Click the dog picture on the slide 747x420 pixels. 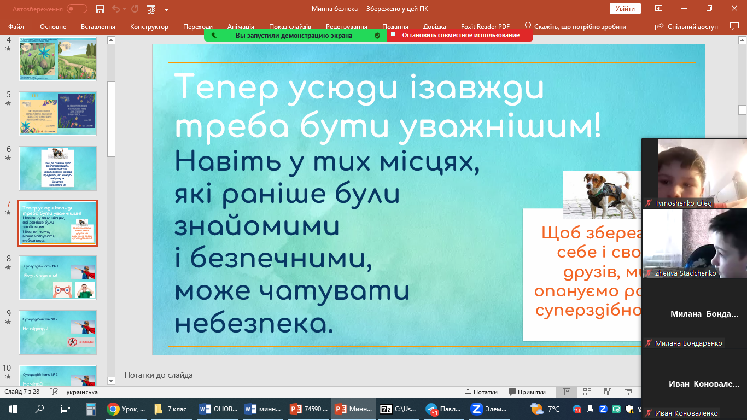click(x=602, y=194)
